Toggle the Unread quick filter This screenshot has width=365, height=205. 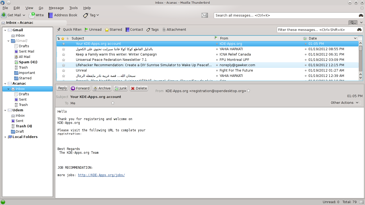click(x=93, y=30)
